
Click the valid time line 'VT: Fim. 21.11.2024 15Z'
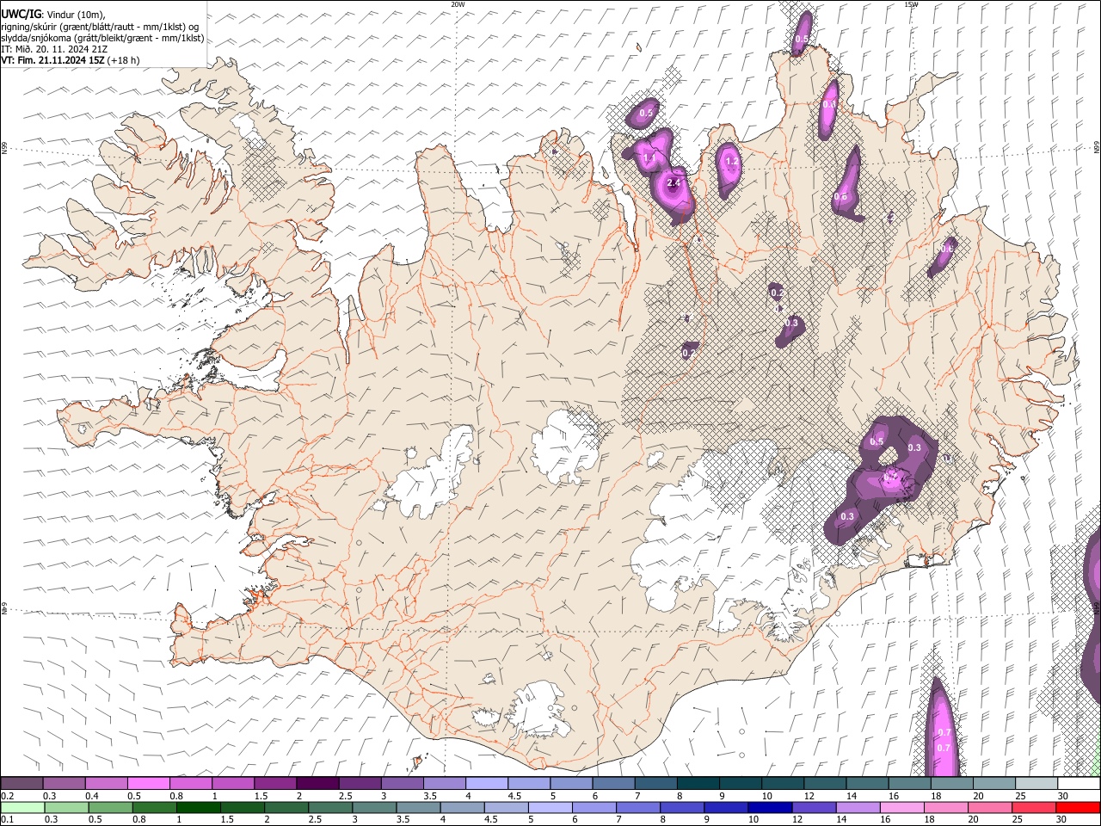52,60
